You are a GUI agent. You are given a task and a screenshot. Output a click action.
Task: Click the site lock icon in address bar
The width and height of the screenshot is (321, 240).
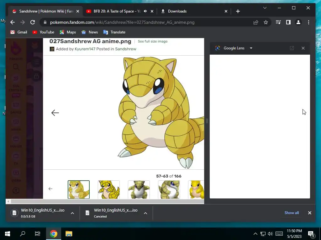coord(45,22)
